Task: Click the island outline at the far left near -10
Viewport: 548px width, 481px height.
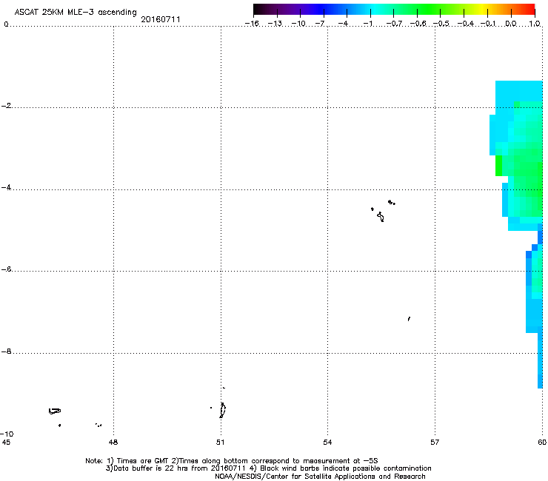Action: click(x=55, y=411)
